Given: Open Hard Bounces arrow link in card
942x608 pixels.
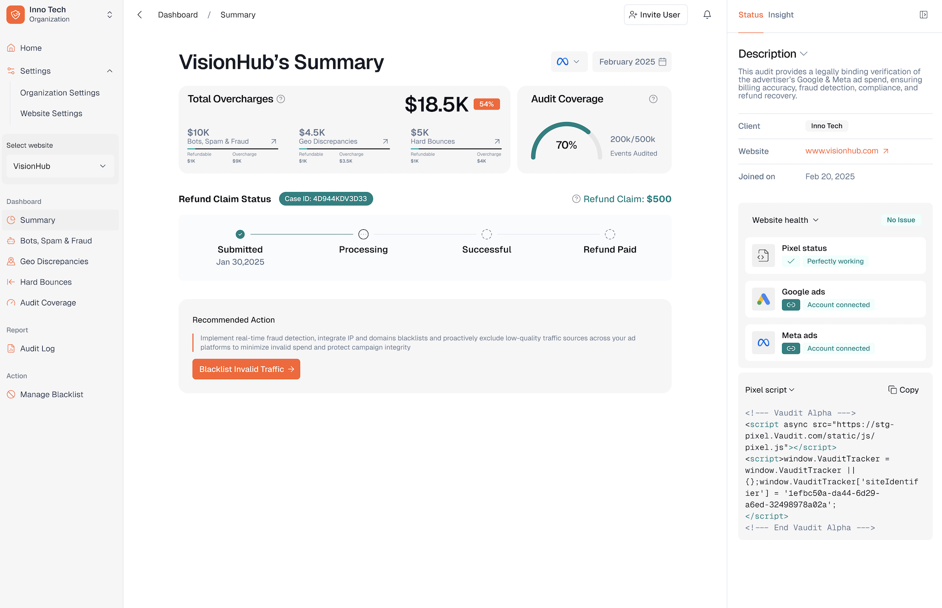Looking at the screenshot, I should [497, 142].
